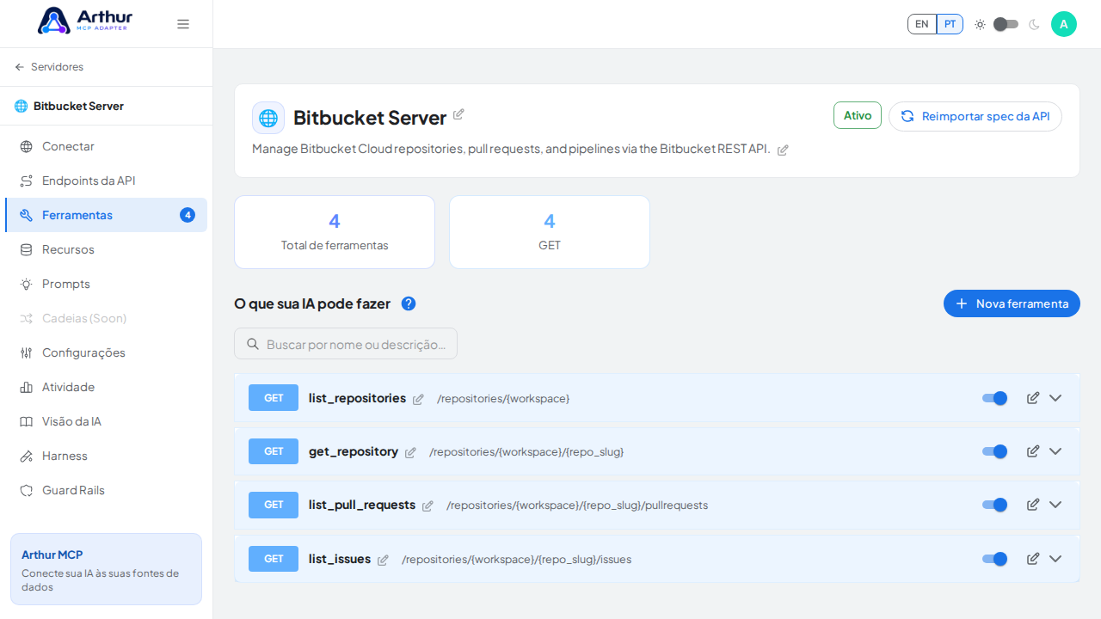Click the /repositories/{workspace}/{repo_slug}/issues path
Image resolution: width=1101 pixels, height=619 pixels.
(516, 560)
